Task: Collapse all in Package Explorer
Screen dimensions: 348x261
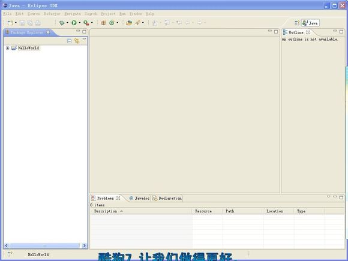Action: (69, 41)
